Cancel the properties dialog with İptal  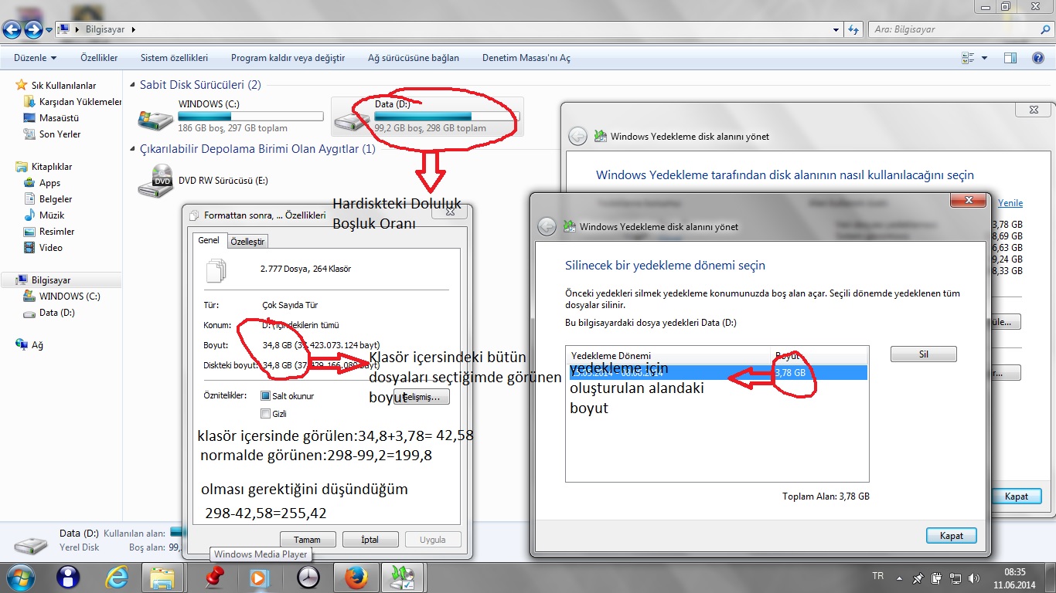[x=370, y=540]
